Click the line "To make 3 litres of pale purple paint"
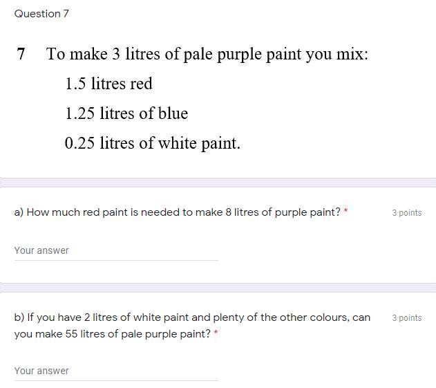 (x=207, y=54)
